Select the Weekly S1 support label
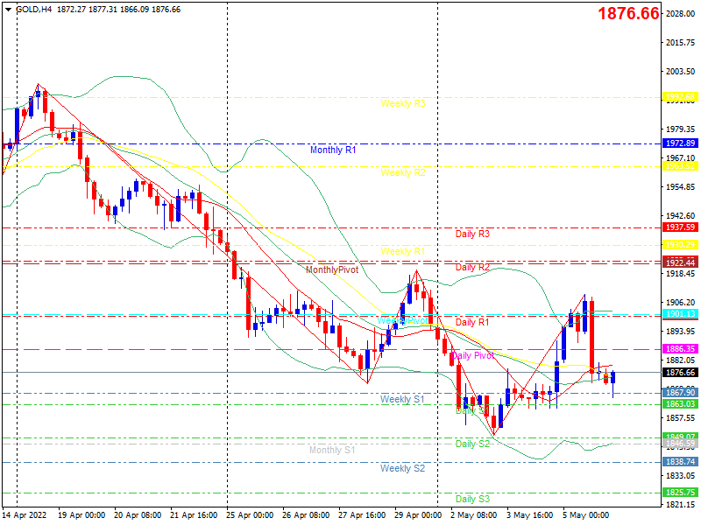701x525 pixels. [x=402, y=399]
